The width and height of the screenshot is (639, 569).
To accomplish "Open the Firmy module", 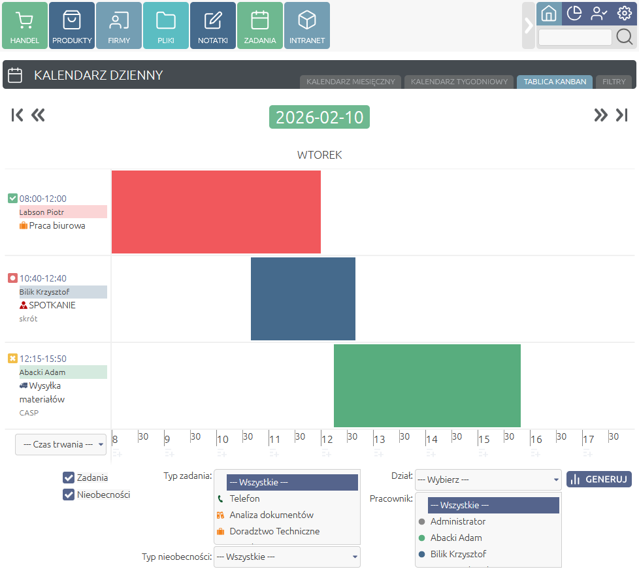I will pyautogui.click(x=119, y=26).
